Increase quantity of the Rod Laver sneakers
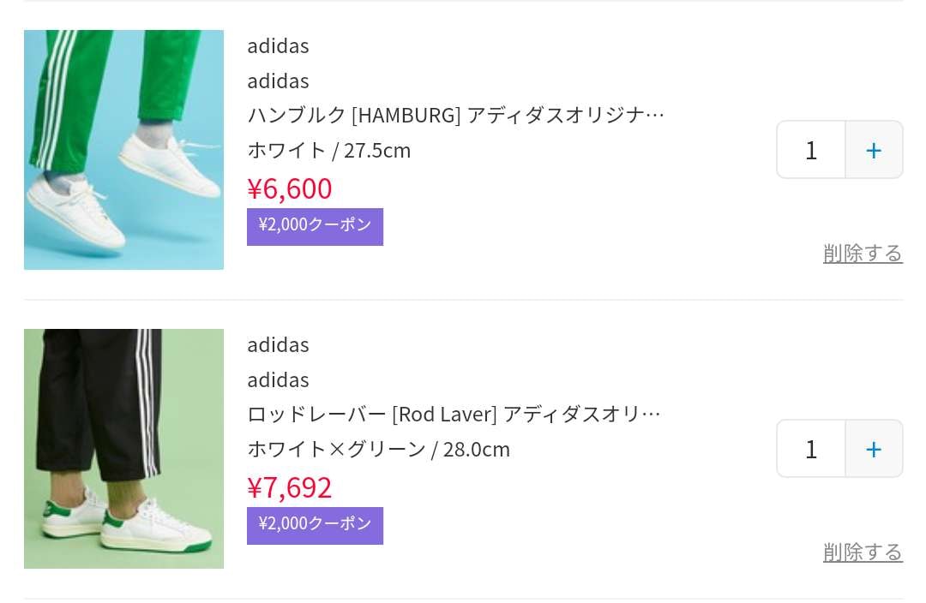 point(873,448)
